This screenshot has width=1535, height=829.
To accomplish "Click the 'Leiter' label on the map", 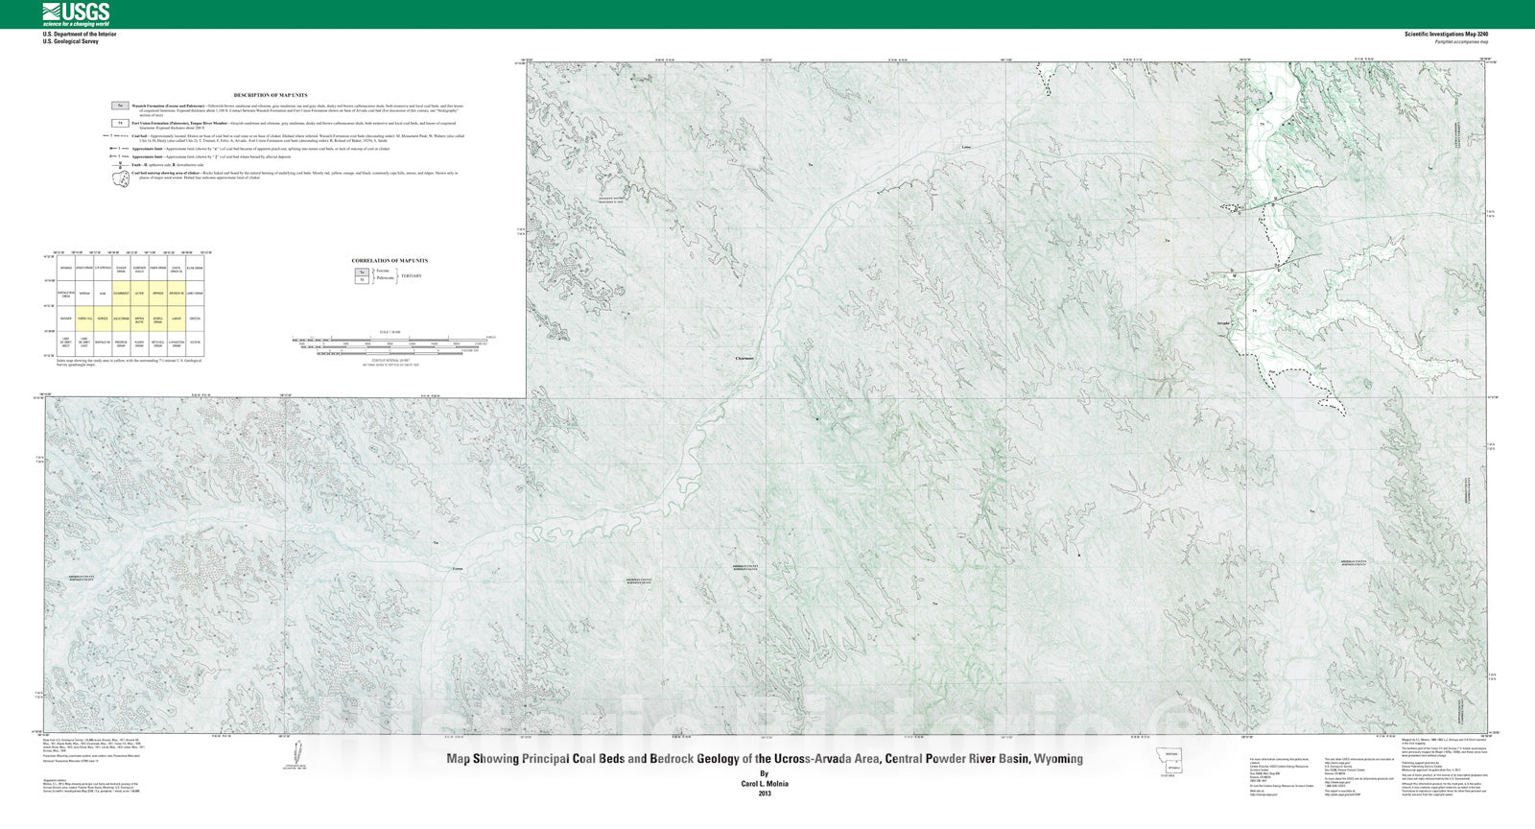I will pos(967,148).
